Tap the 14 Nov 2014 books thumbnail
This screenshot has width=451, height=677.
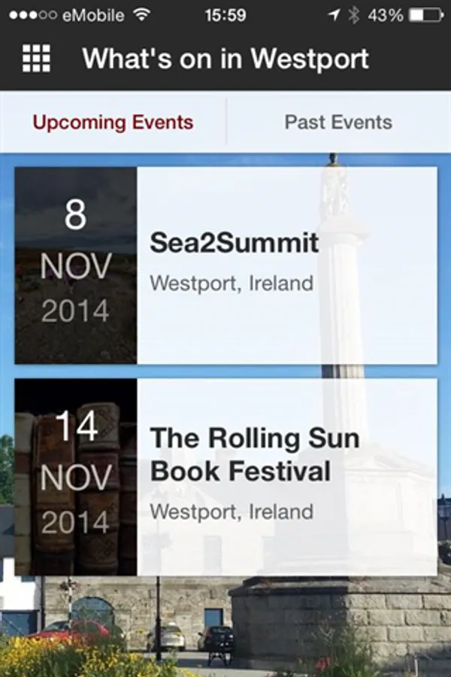coord(76,477)
